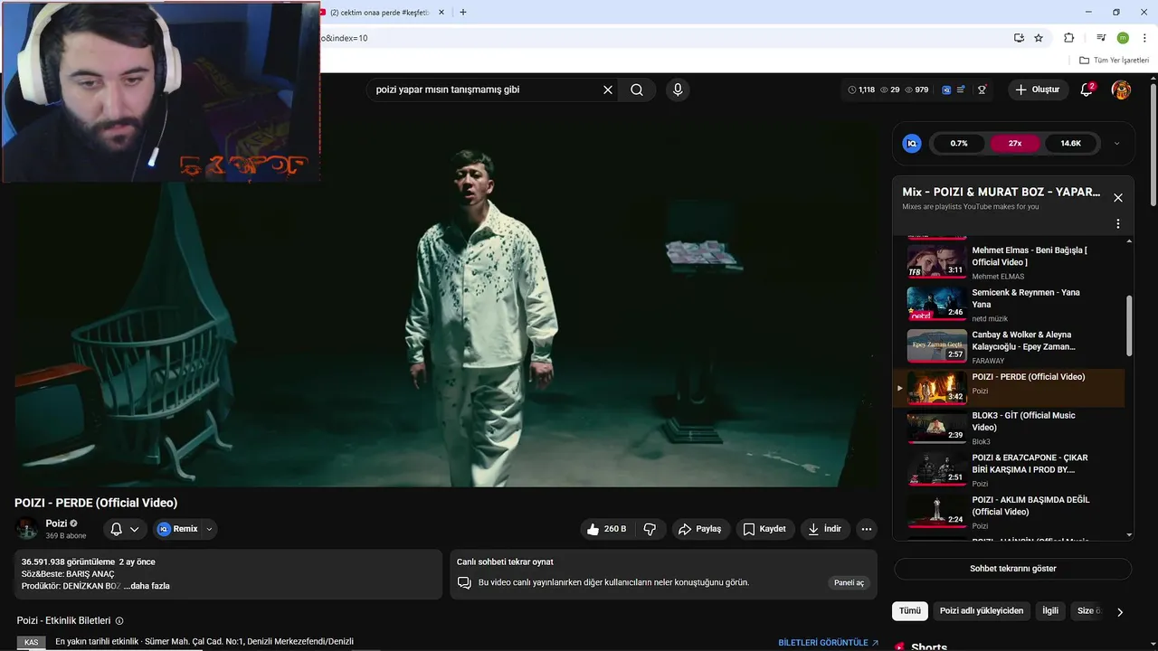Click the page vertical scrollbar
The image size is (1158, 651).
click(x=1153, y=145)
